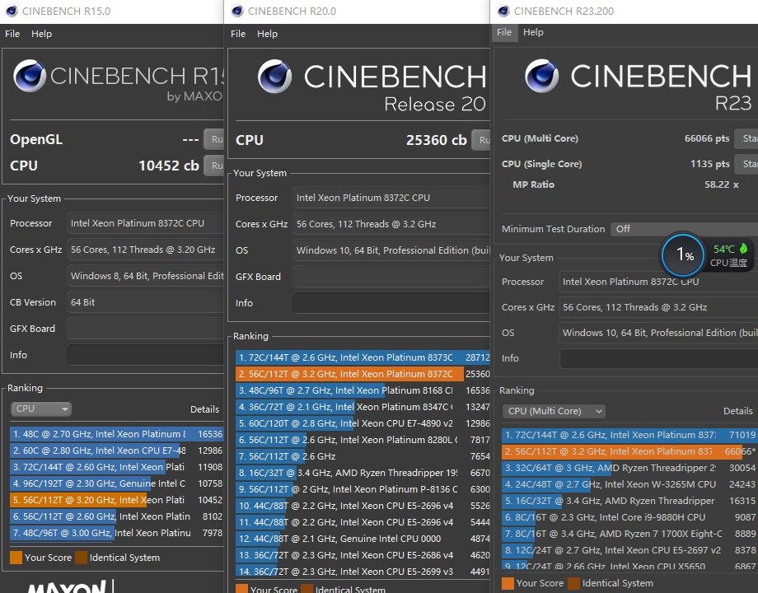
Task: Click the Cinebench Release 20 logo sphere
Action: pos(274,77)
